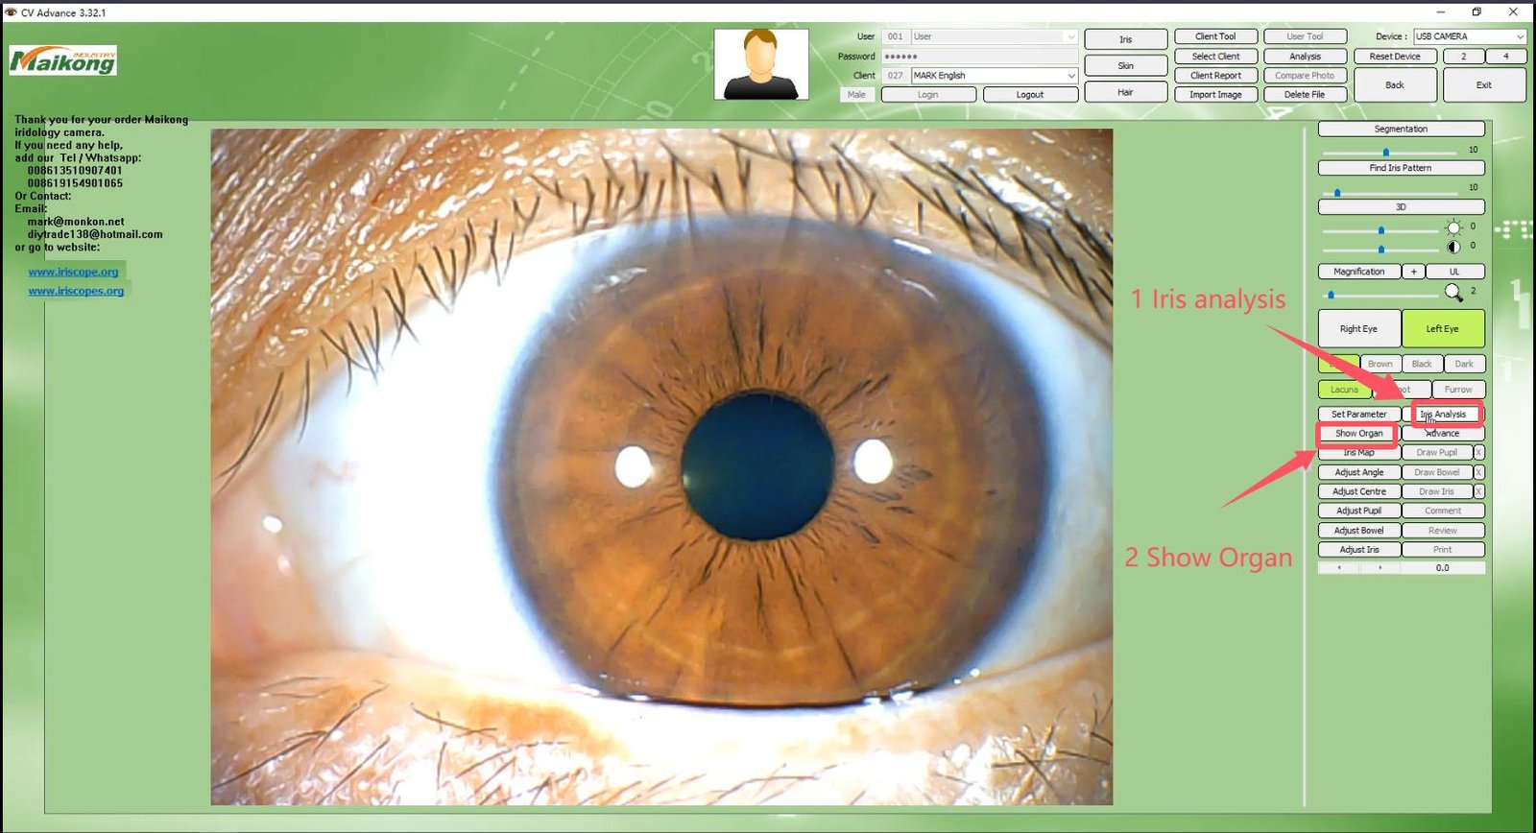Click the contrast half-circle icon
This screenshot has height=833, width=1536.
click(x=1453, y=247)
